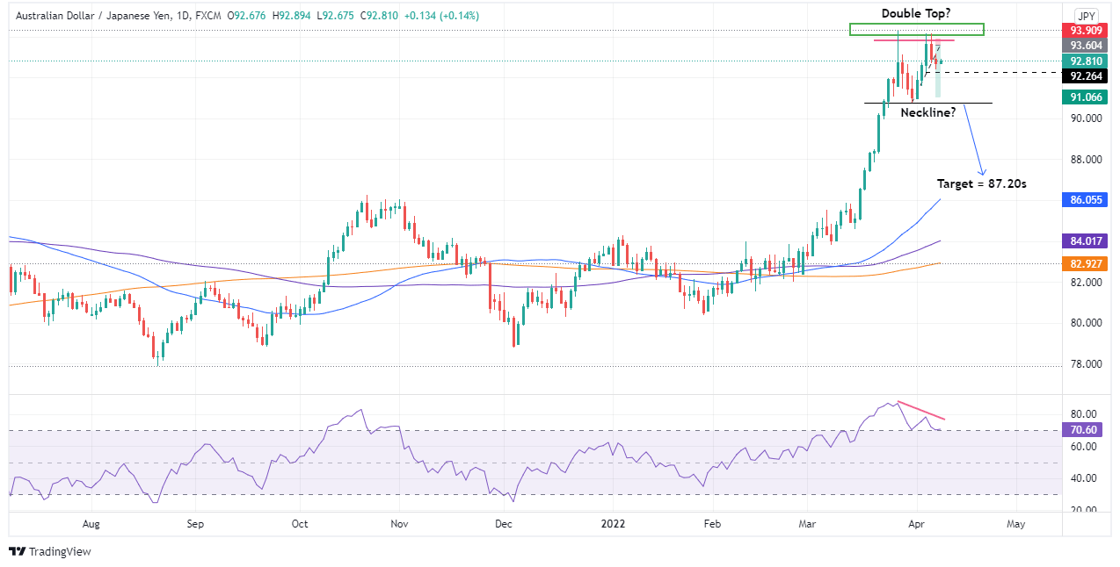Select the gray 93.604 price tag
Viewport: 1120px width, 567px height.
(x=1086, y=46)
